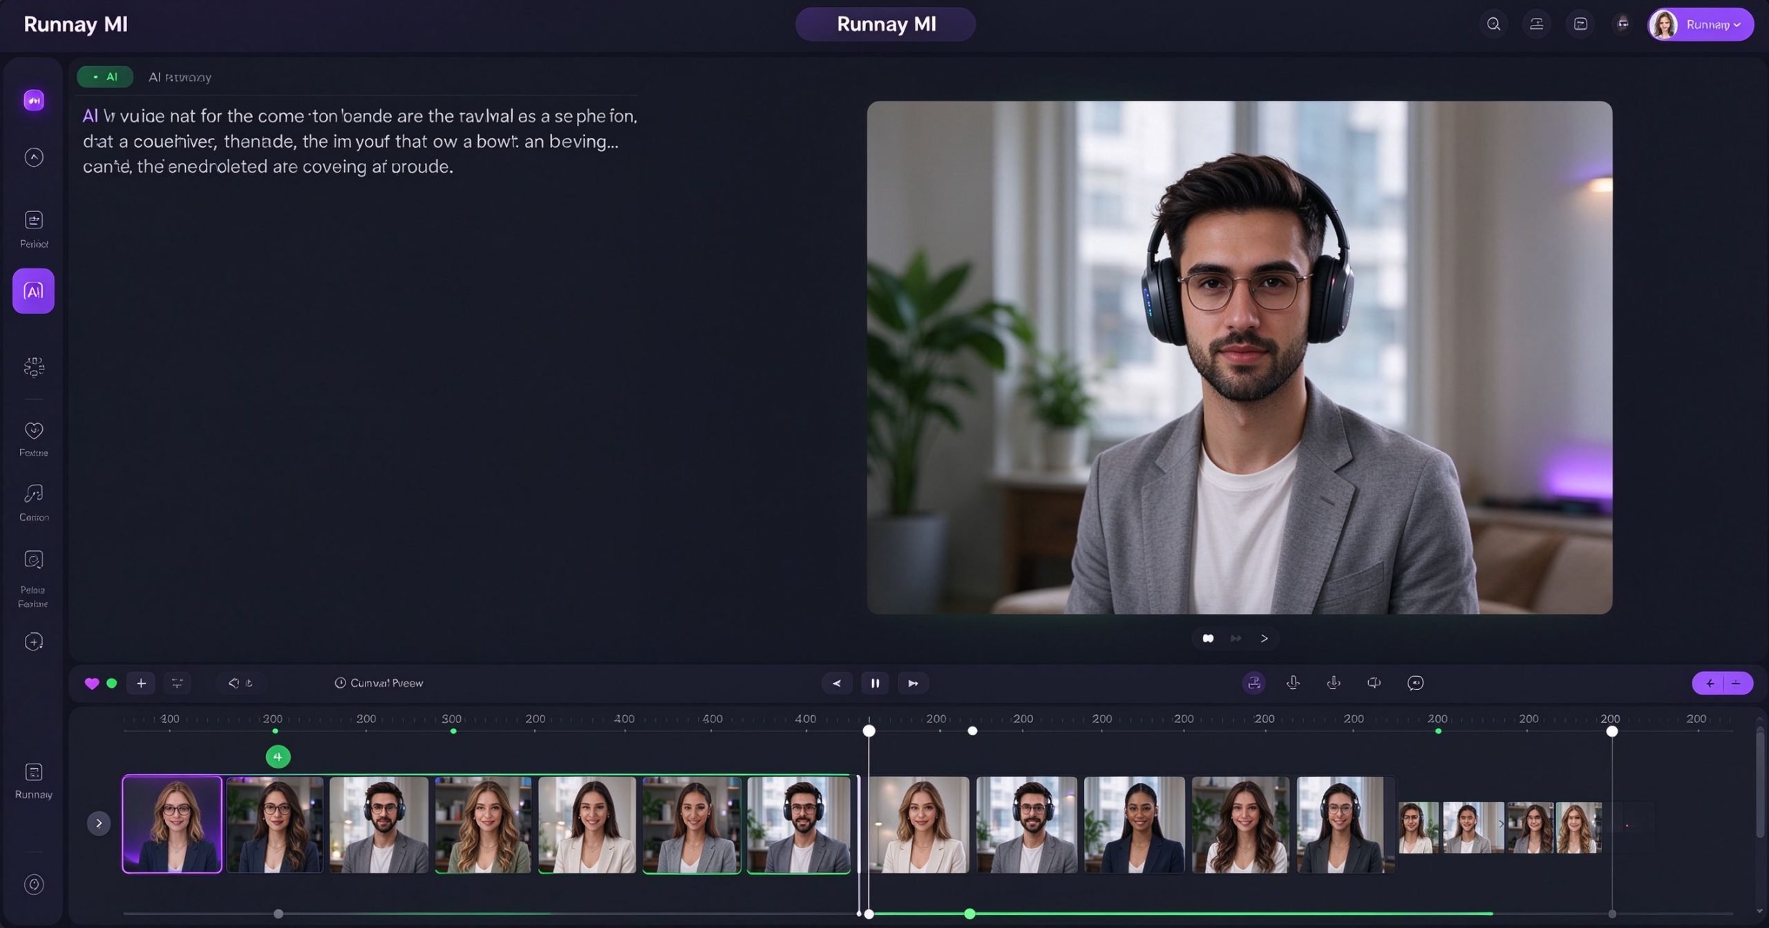Click the folder icon in top bar
This screenshot has width=1769, height=928.
click(1580, 24)
